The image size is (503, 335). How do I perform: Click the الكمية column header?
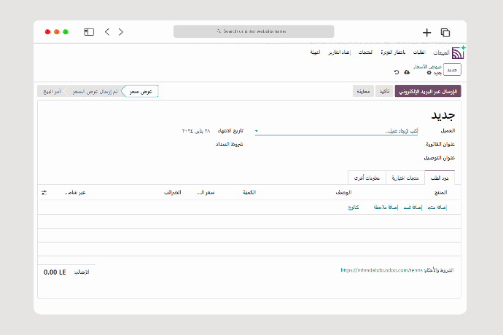coord(249,192)
